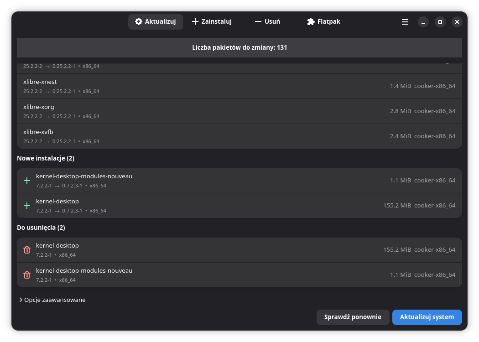Switch to the Zainstaluj tab

(x=212, y=22)
